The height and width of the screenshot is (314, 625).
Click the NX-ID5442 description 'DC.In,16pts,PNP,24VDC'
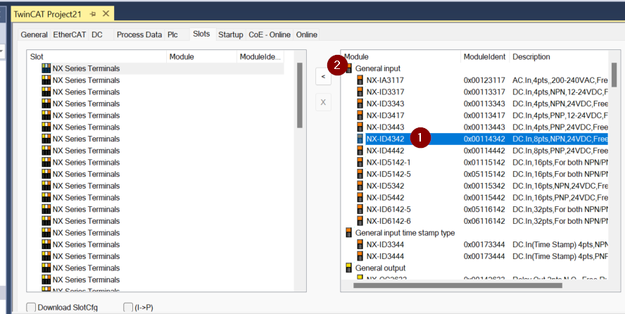click(x=560, y=198)
